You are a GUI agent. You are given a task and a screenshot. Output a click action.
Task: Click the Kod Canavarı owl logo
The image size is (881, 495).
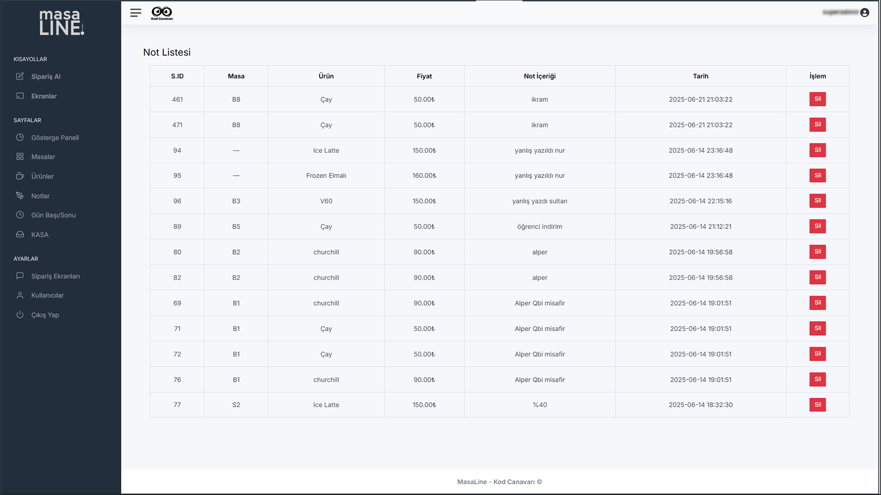pos(162,13)
